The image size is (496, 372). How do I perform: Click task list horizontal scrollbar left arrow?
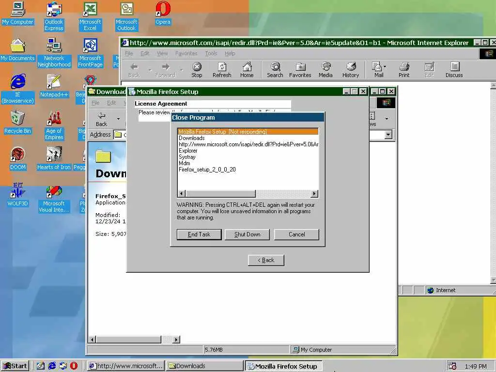click(182, 194)
